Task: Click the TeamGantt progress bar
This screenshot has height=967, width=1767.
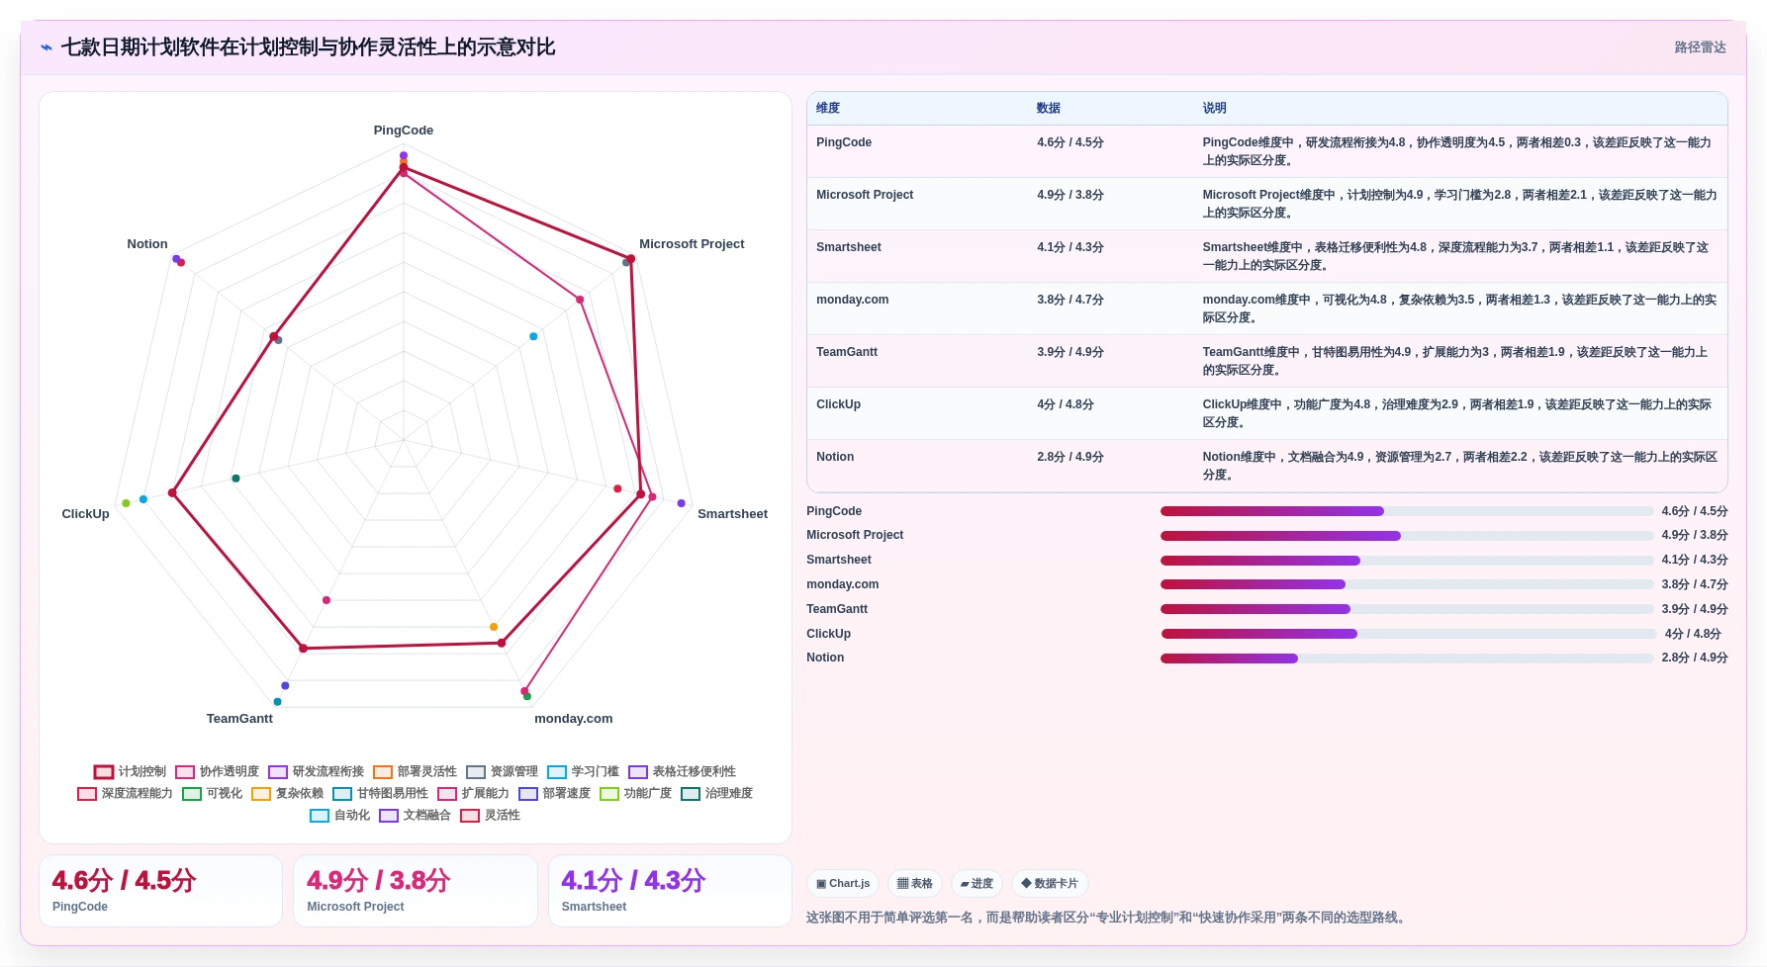Action: [x=1407, y=609]
